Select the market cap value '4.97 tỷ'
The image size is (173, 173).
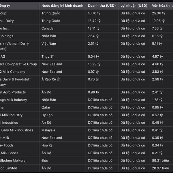click(x=157, y=57)
